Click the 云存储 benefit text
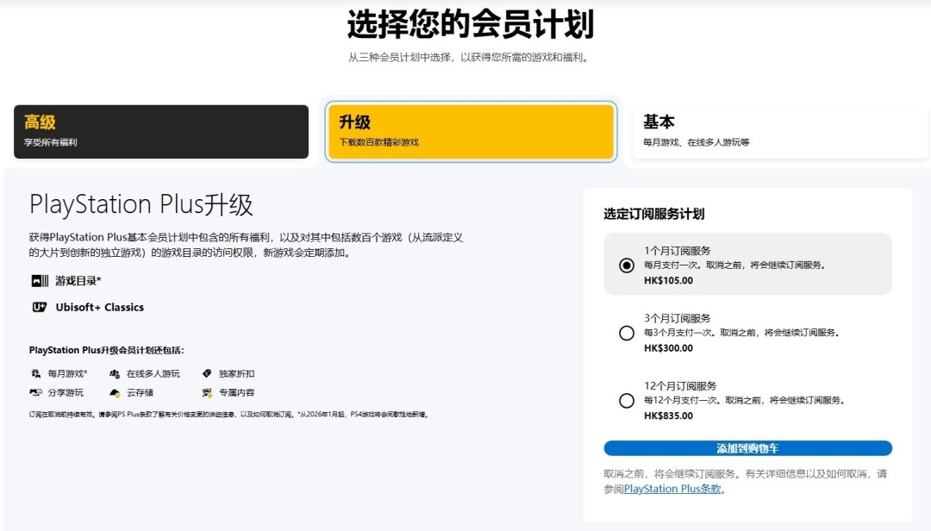This screenshot has height=531, width=931. click(x=141, y=392)
